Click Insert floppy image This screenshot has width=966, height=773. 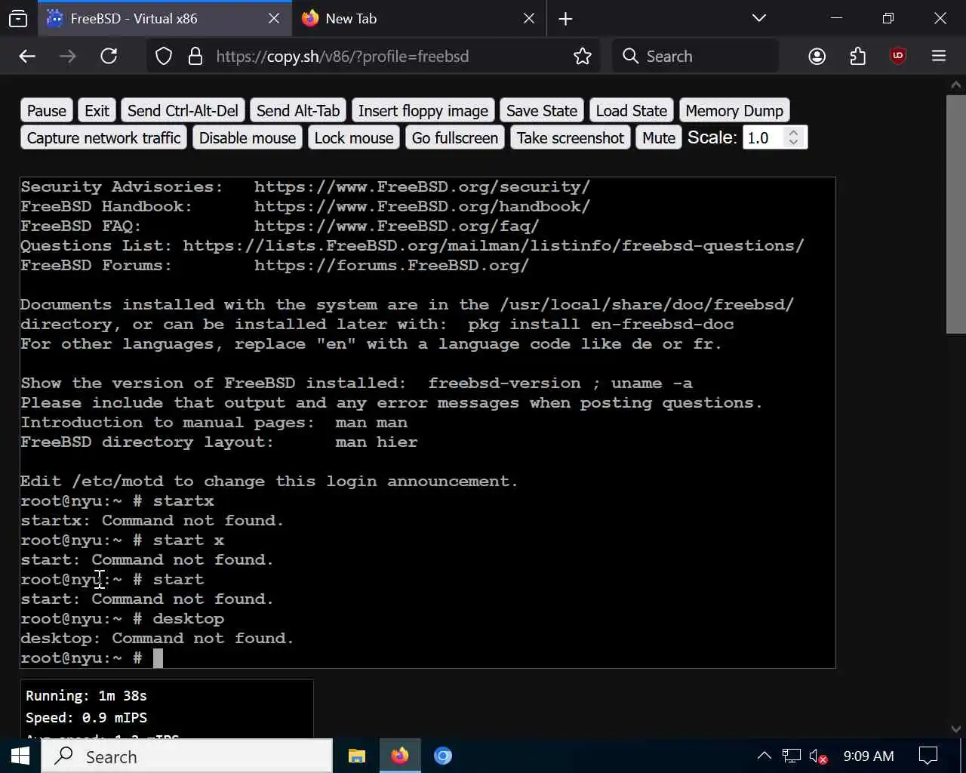[x=423, y=111]
